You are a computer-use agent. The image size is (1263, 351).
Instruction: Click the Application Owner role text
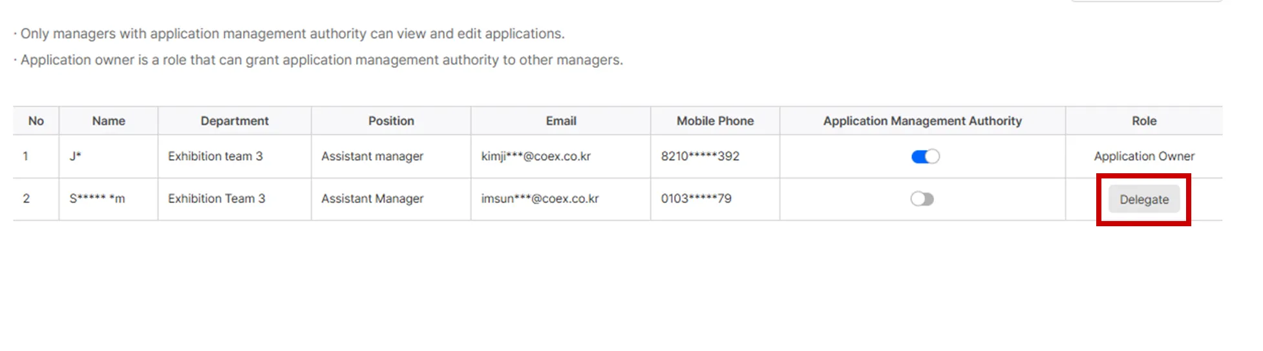coord(1144,156)
